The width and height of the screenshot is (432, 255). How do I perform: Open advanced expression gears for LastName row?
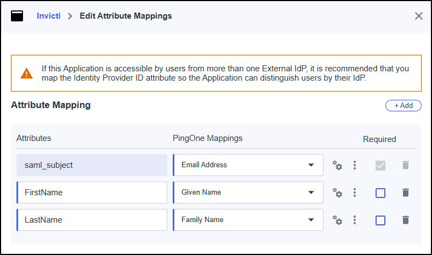337,220
